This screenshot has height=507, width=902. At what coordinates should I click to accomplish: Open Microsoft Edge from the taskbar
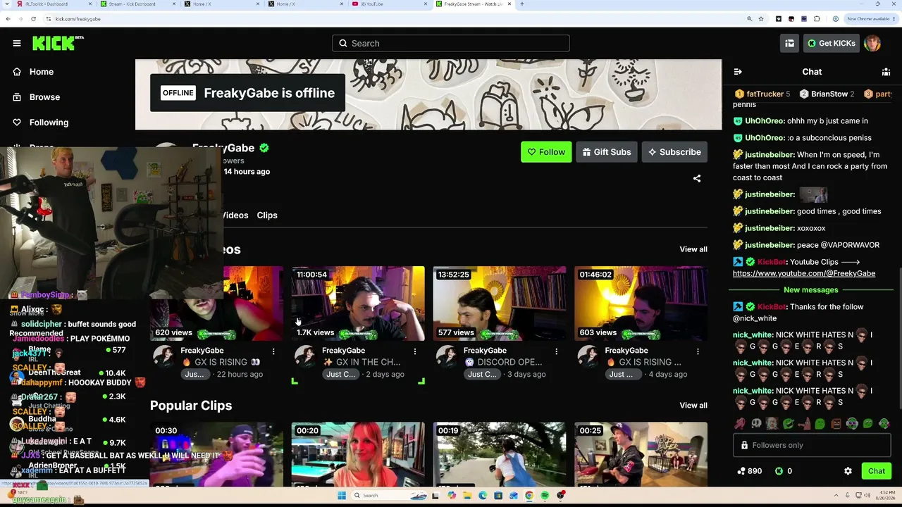click(482, 496)
